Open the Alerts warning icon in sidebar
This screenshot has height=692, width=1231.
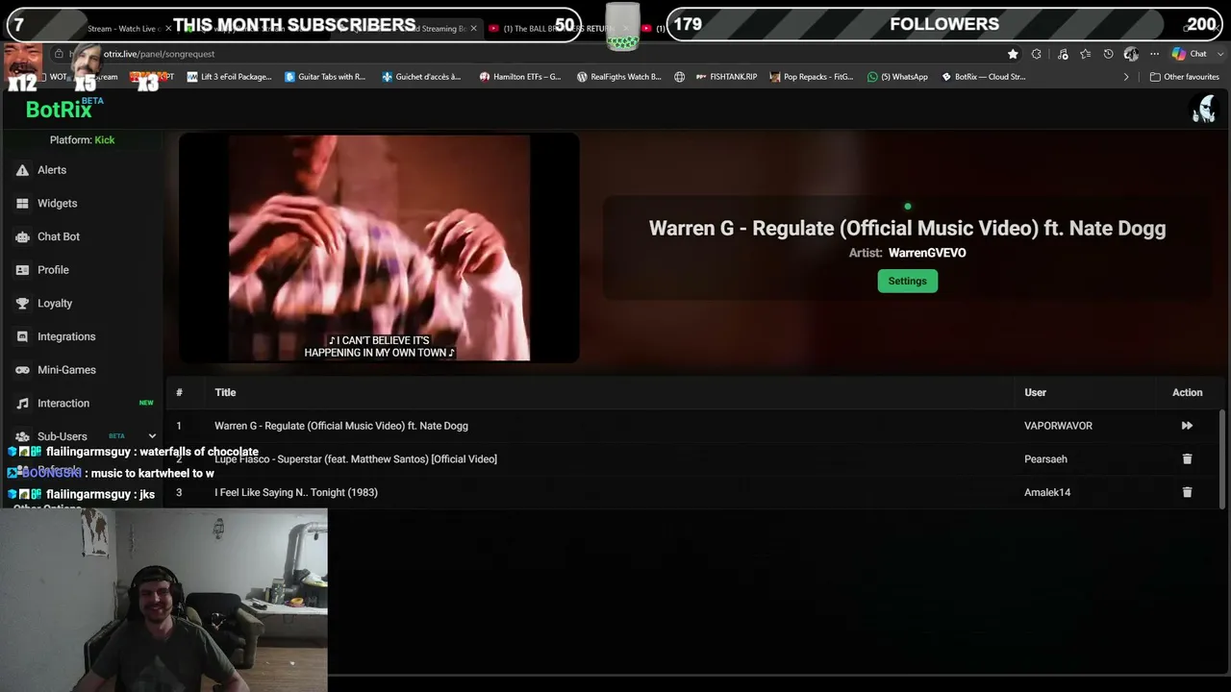point(22,170)
